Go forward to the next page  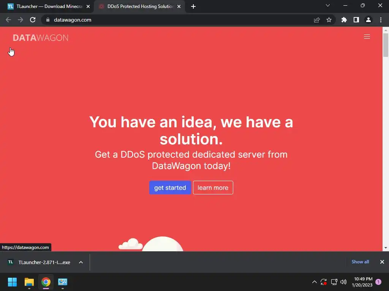pos(21,20)
